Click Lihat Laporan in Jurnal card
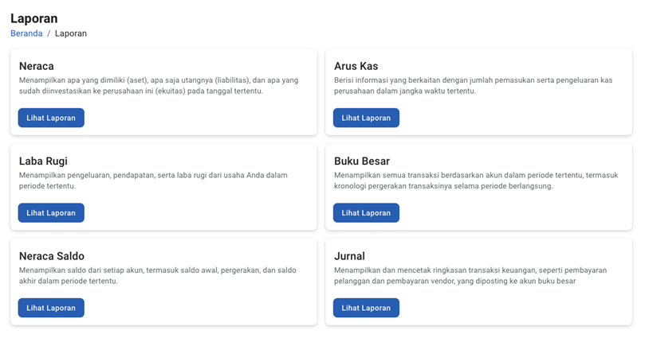Image resolution: width=645 pixels, height=338 pixels. click(x=366, y=308)
